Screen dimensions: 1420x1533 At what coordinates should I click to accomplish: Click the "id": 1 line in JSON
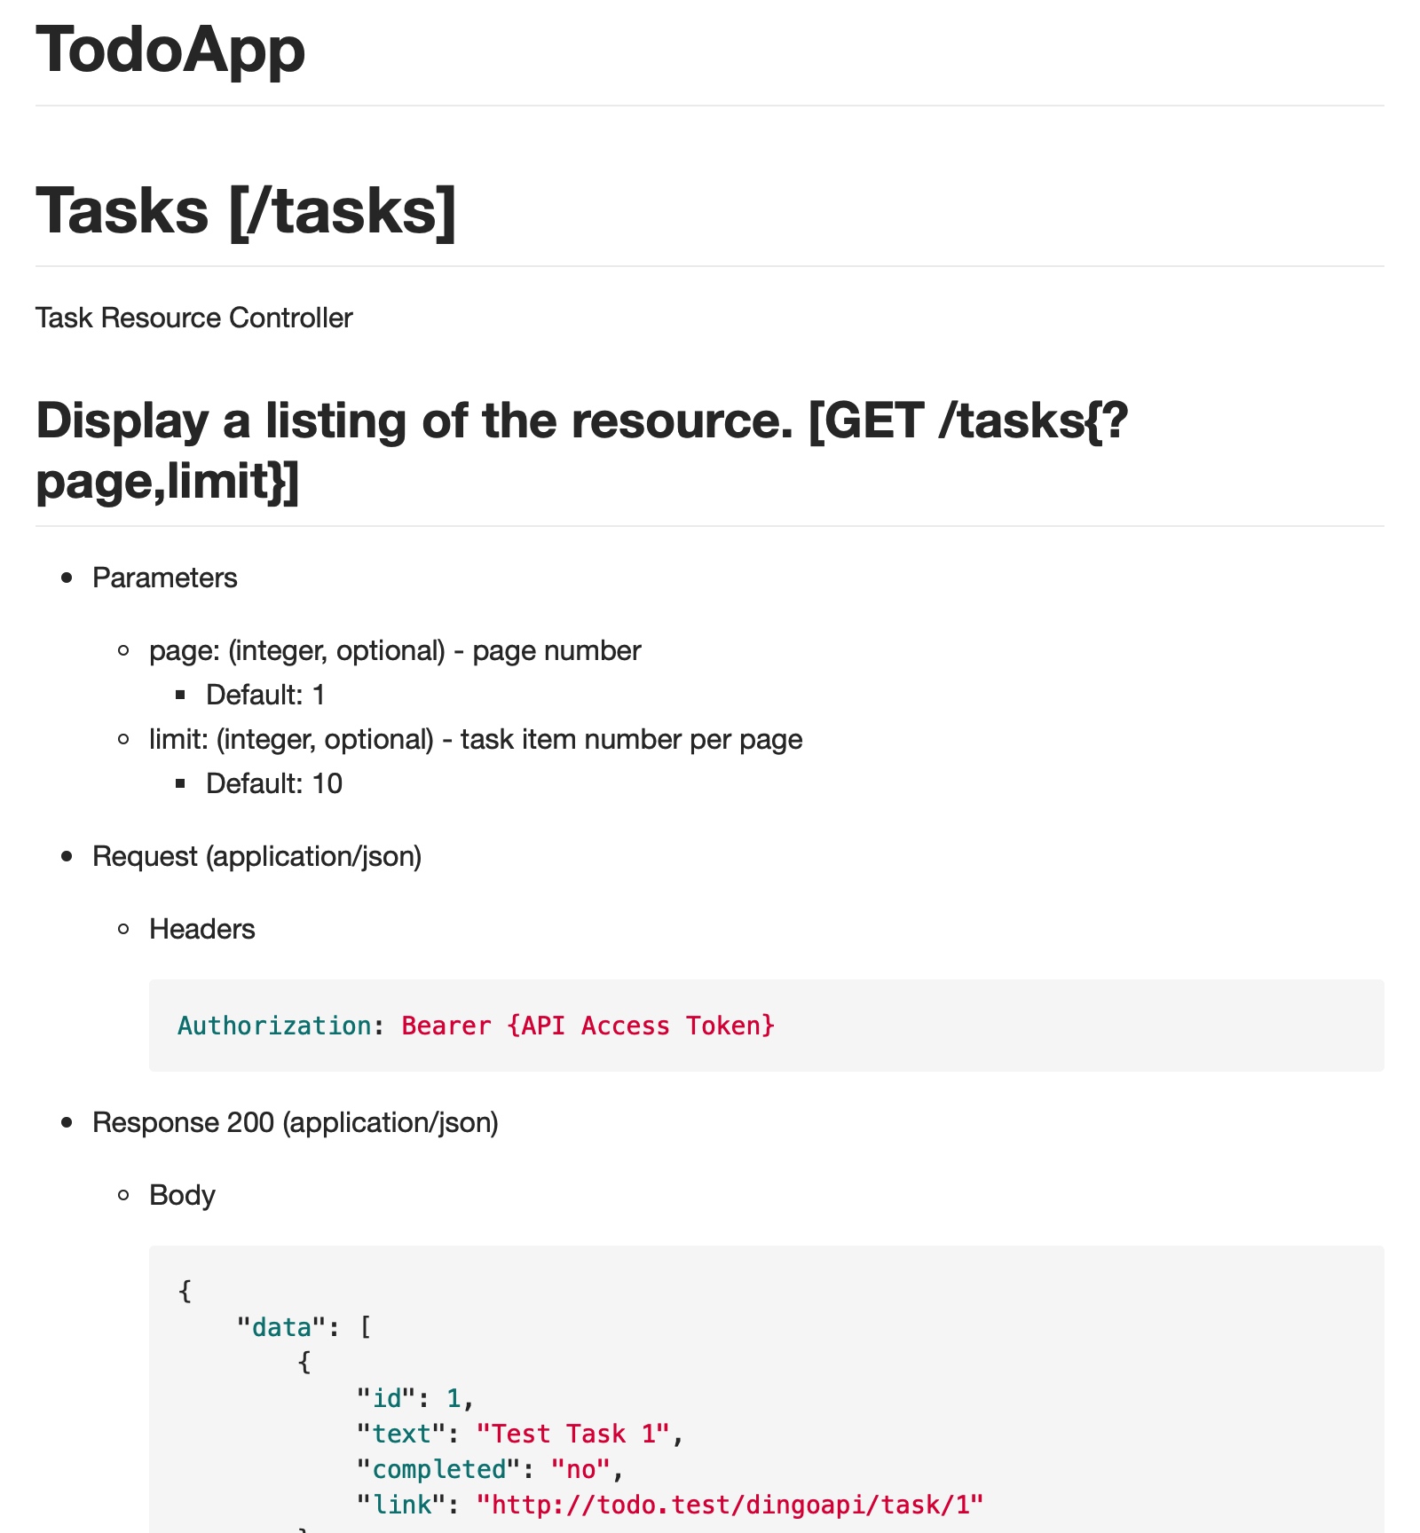click(415, 1398)
